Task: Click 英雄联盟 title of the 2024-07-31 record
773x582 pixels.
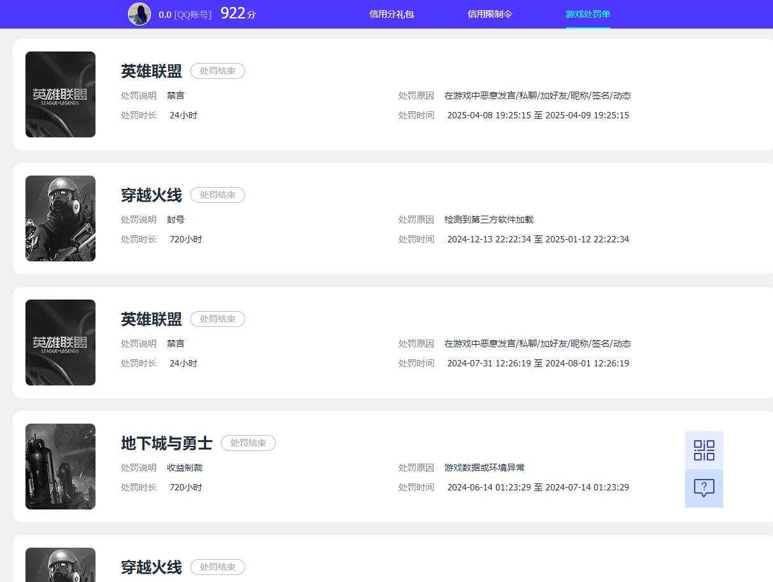Action: (152, 319)
